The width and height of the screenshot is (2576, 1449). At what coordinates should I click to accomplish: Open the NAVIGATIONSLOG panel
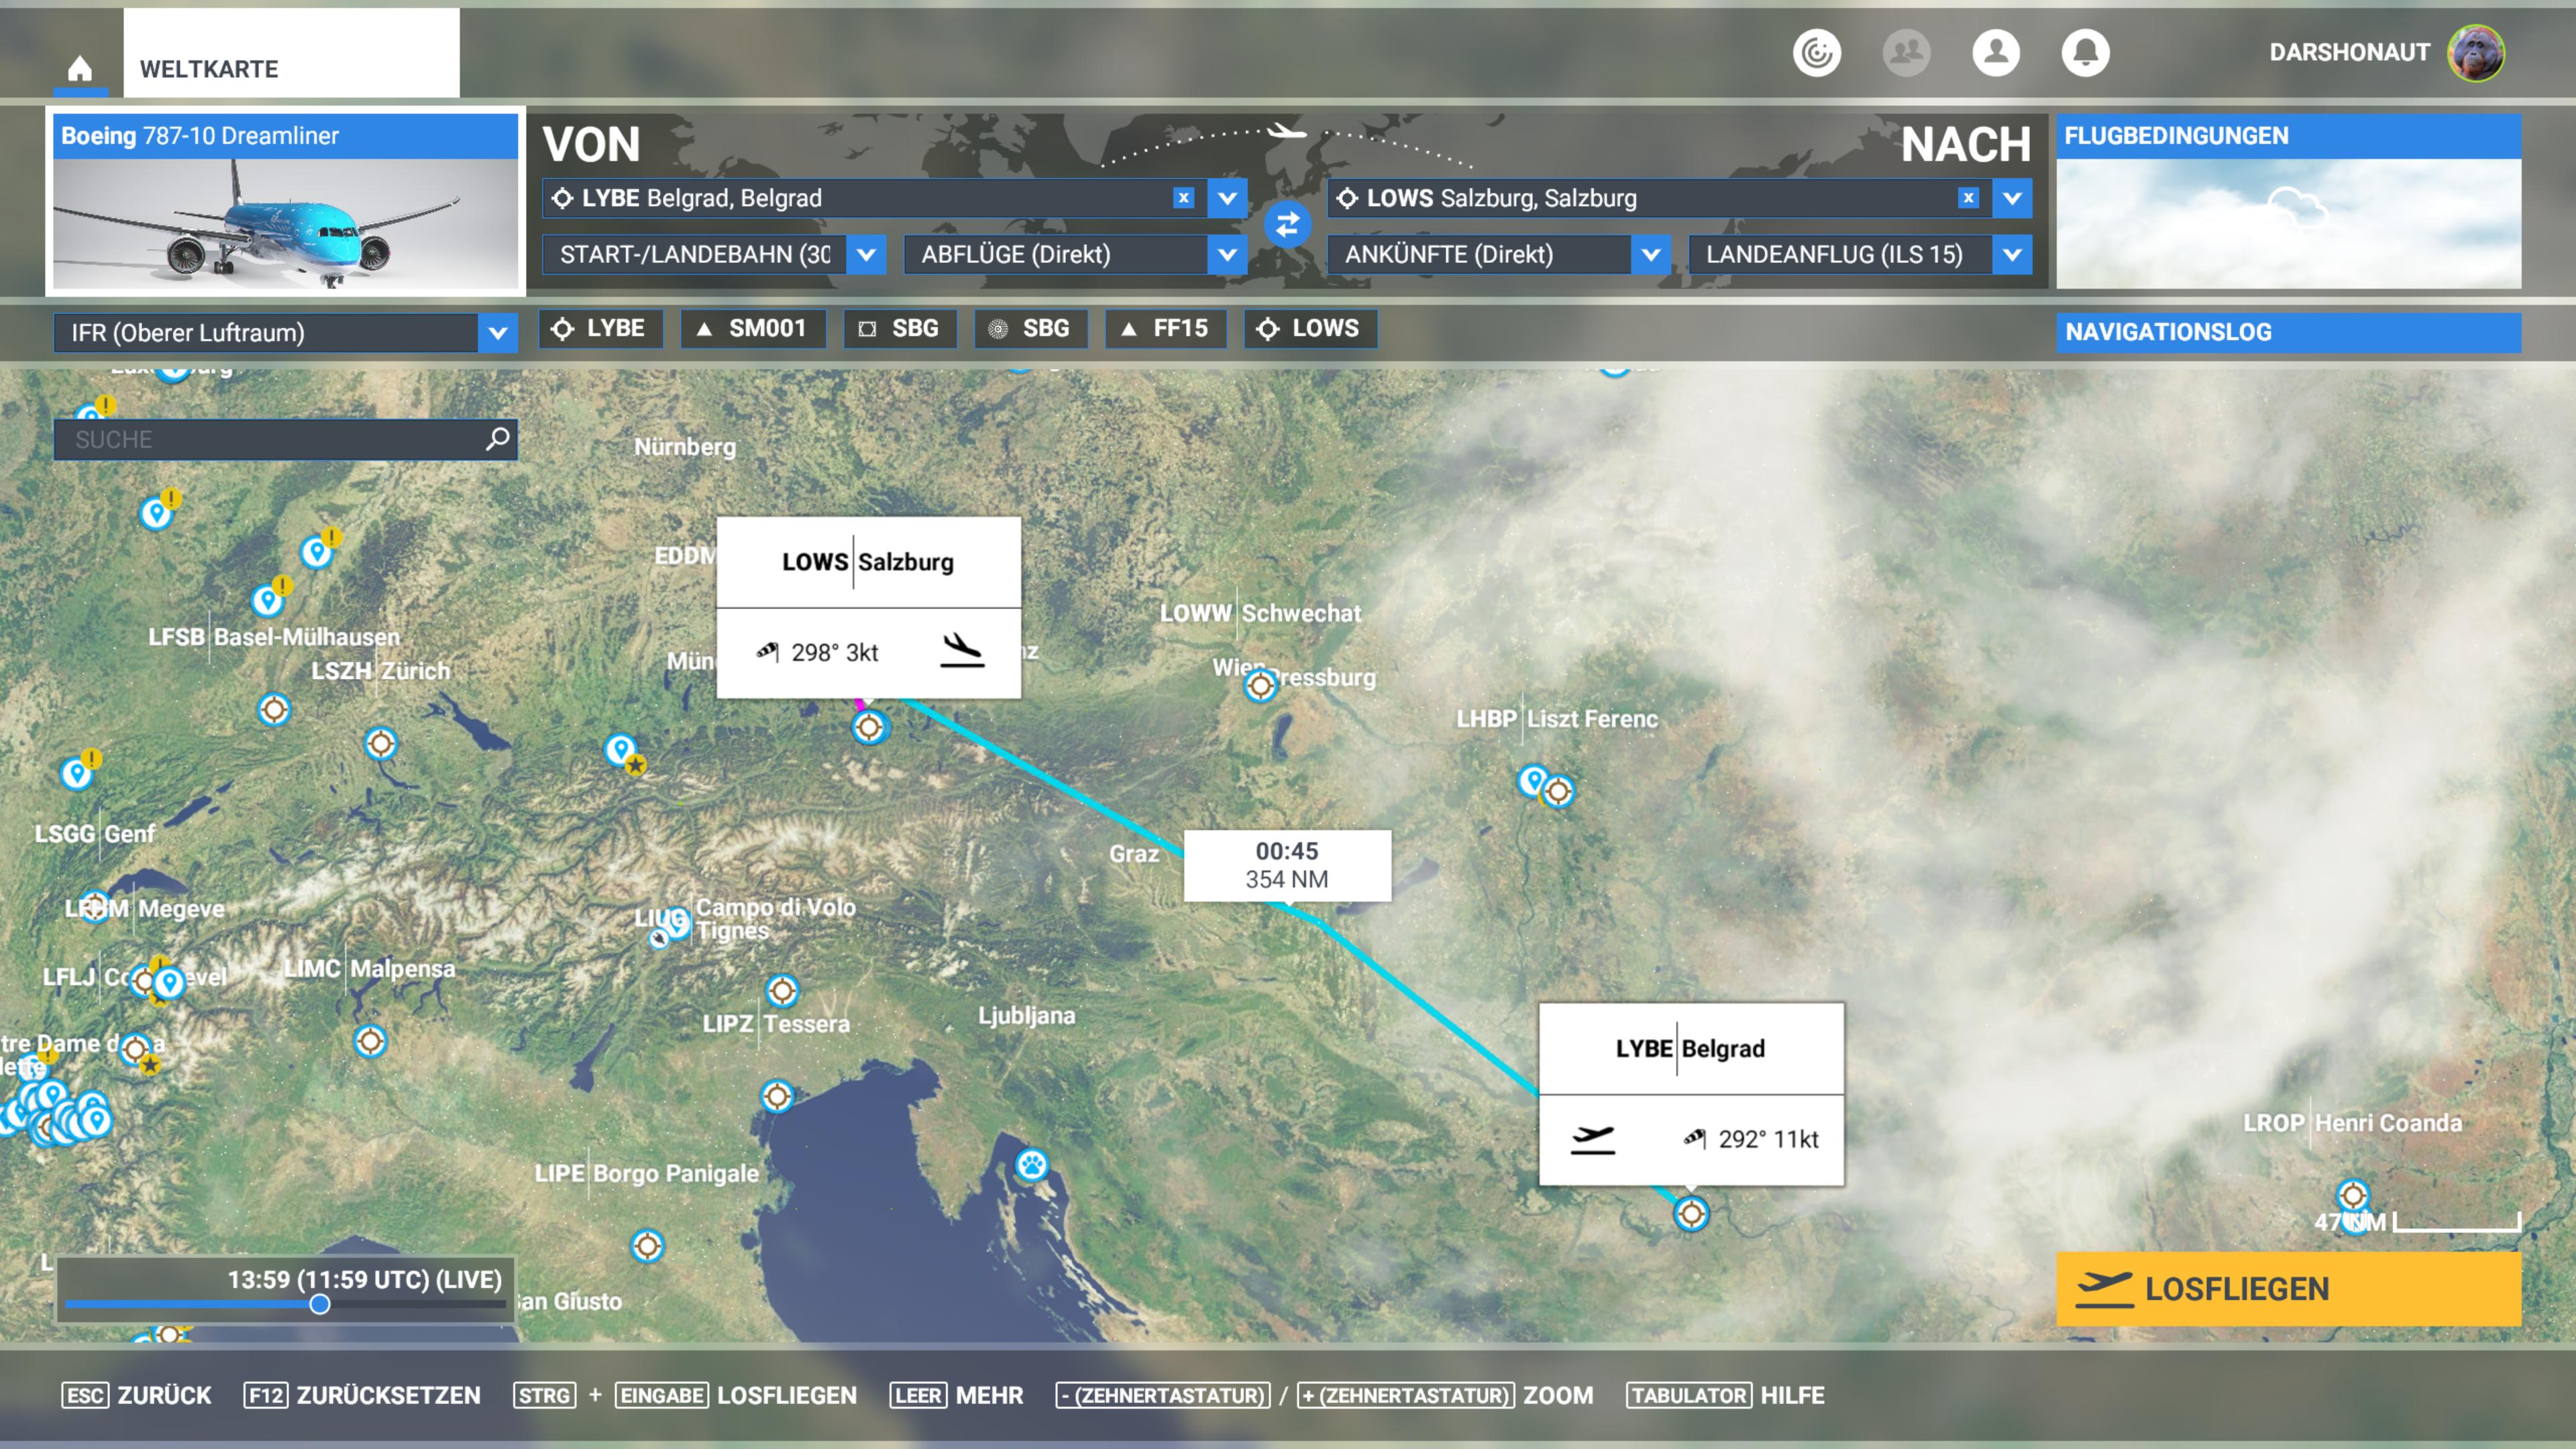click(2288, 332)
